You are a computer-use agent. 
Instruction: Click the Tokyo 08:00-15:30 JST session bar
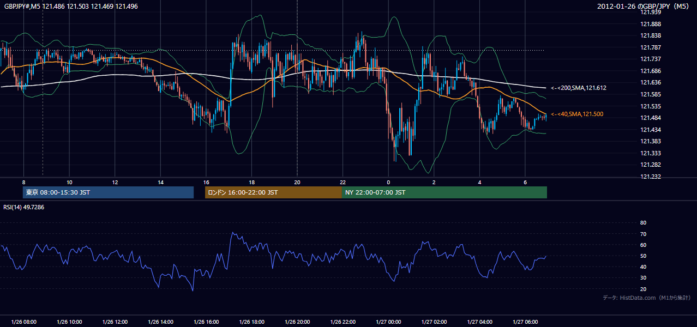click(x=109, y=192)
